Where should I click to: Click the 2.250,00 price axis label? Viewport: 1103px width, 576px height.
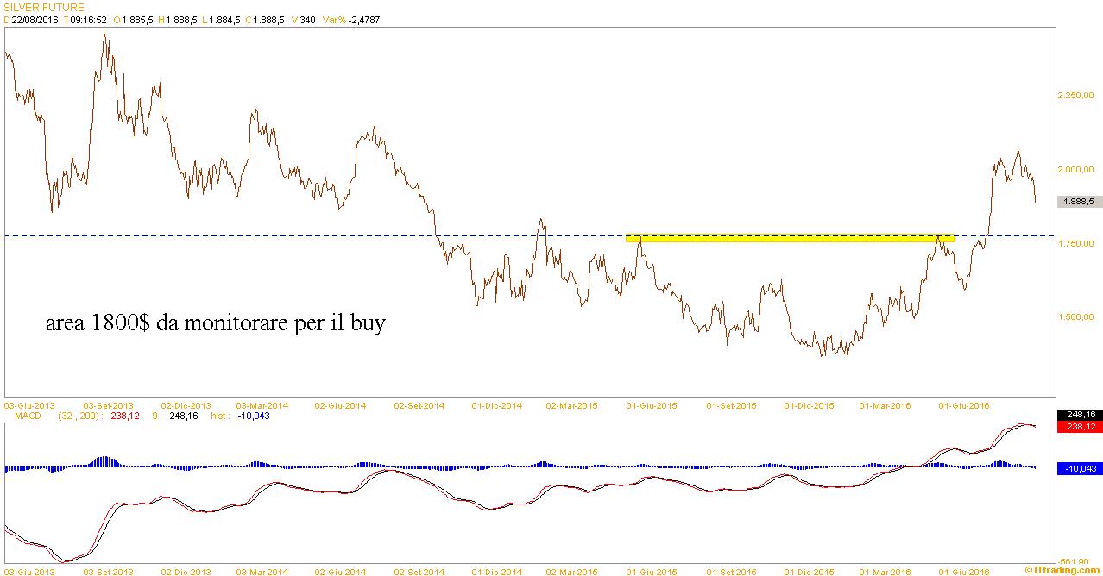pyautogui.click(x=1075, y=96)
